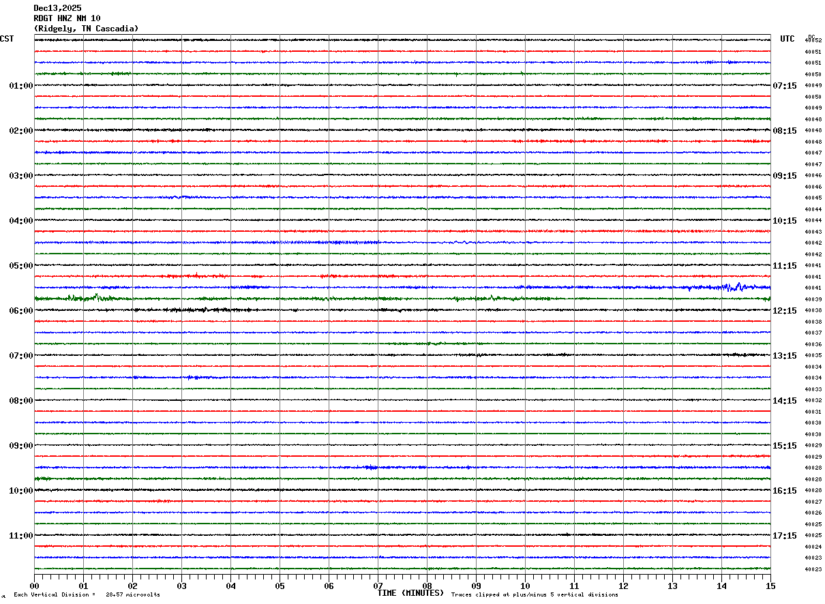This screenshot has height=604, width=825.
Task: Click the "CST" timezone label
Action: click(x=7, y=39)
